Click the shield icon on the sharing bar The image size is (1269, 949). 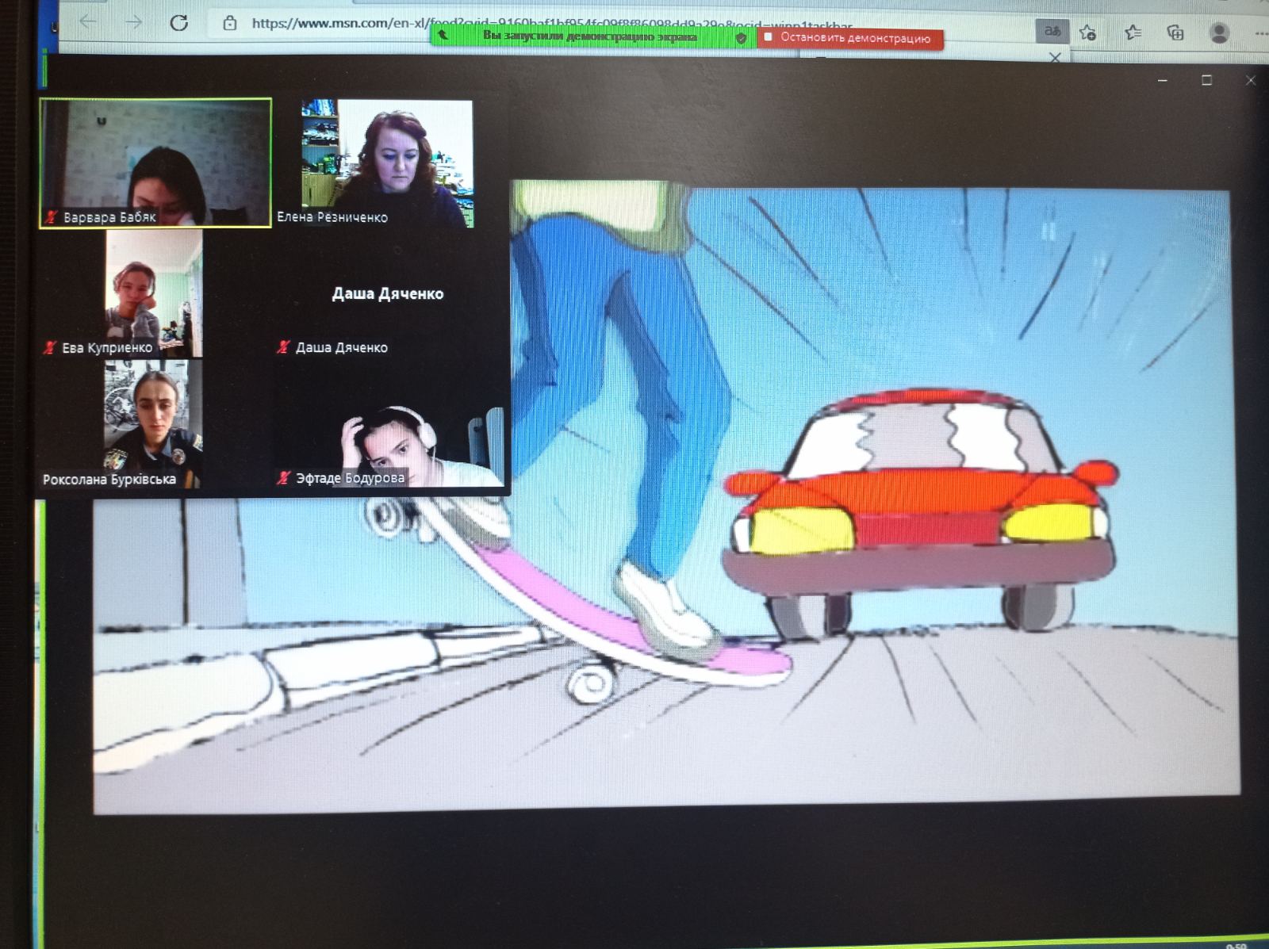[x=741, y=37]
